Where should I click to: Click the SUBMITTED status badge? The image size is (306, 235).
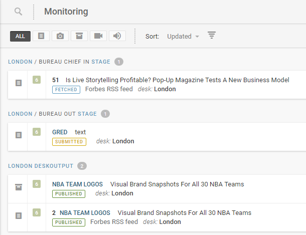click(x=69, y=142)
